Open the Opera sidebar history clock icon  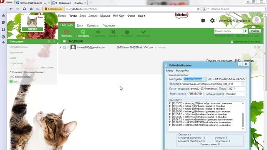point(3,37)
